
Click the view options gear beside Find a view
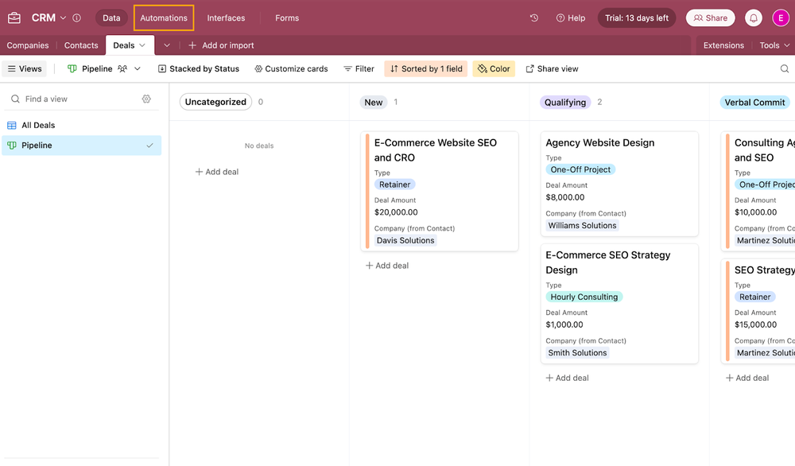coord(146,99)
